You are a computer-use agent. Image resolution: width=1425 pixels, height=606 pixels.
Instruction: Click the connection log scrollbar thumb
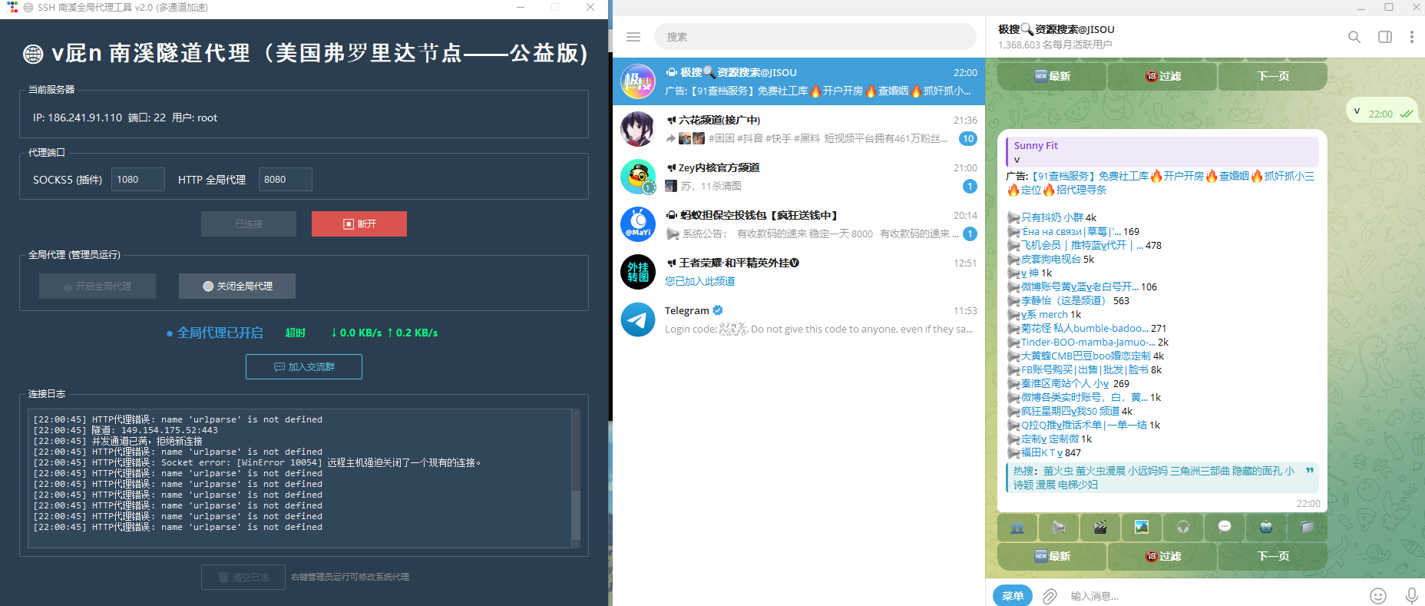(576, 514)
